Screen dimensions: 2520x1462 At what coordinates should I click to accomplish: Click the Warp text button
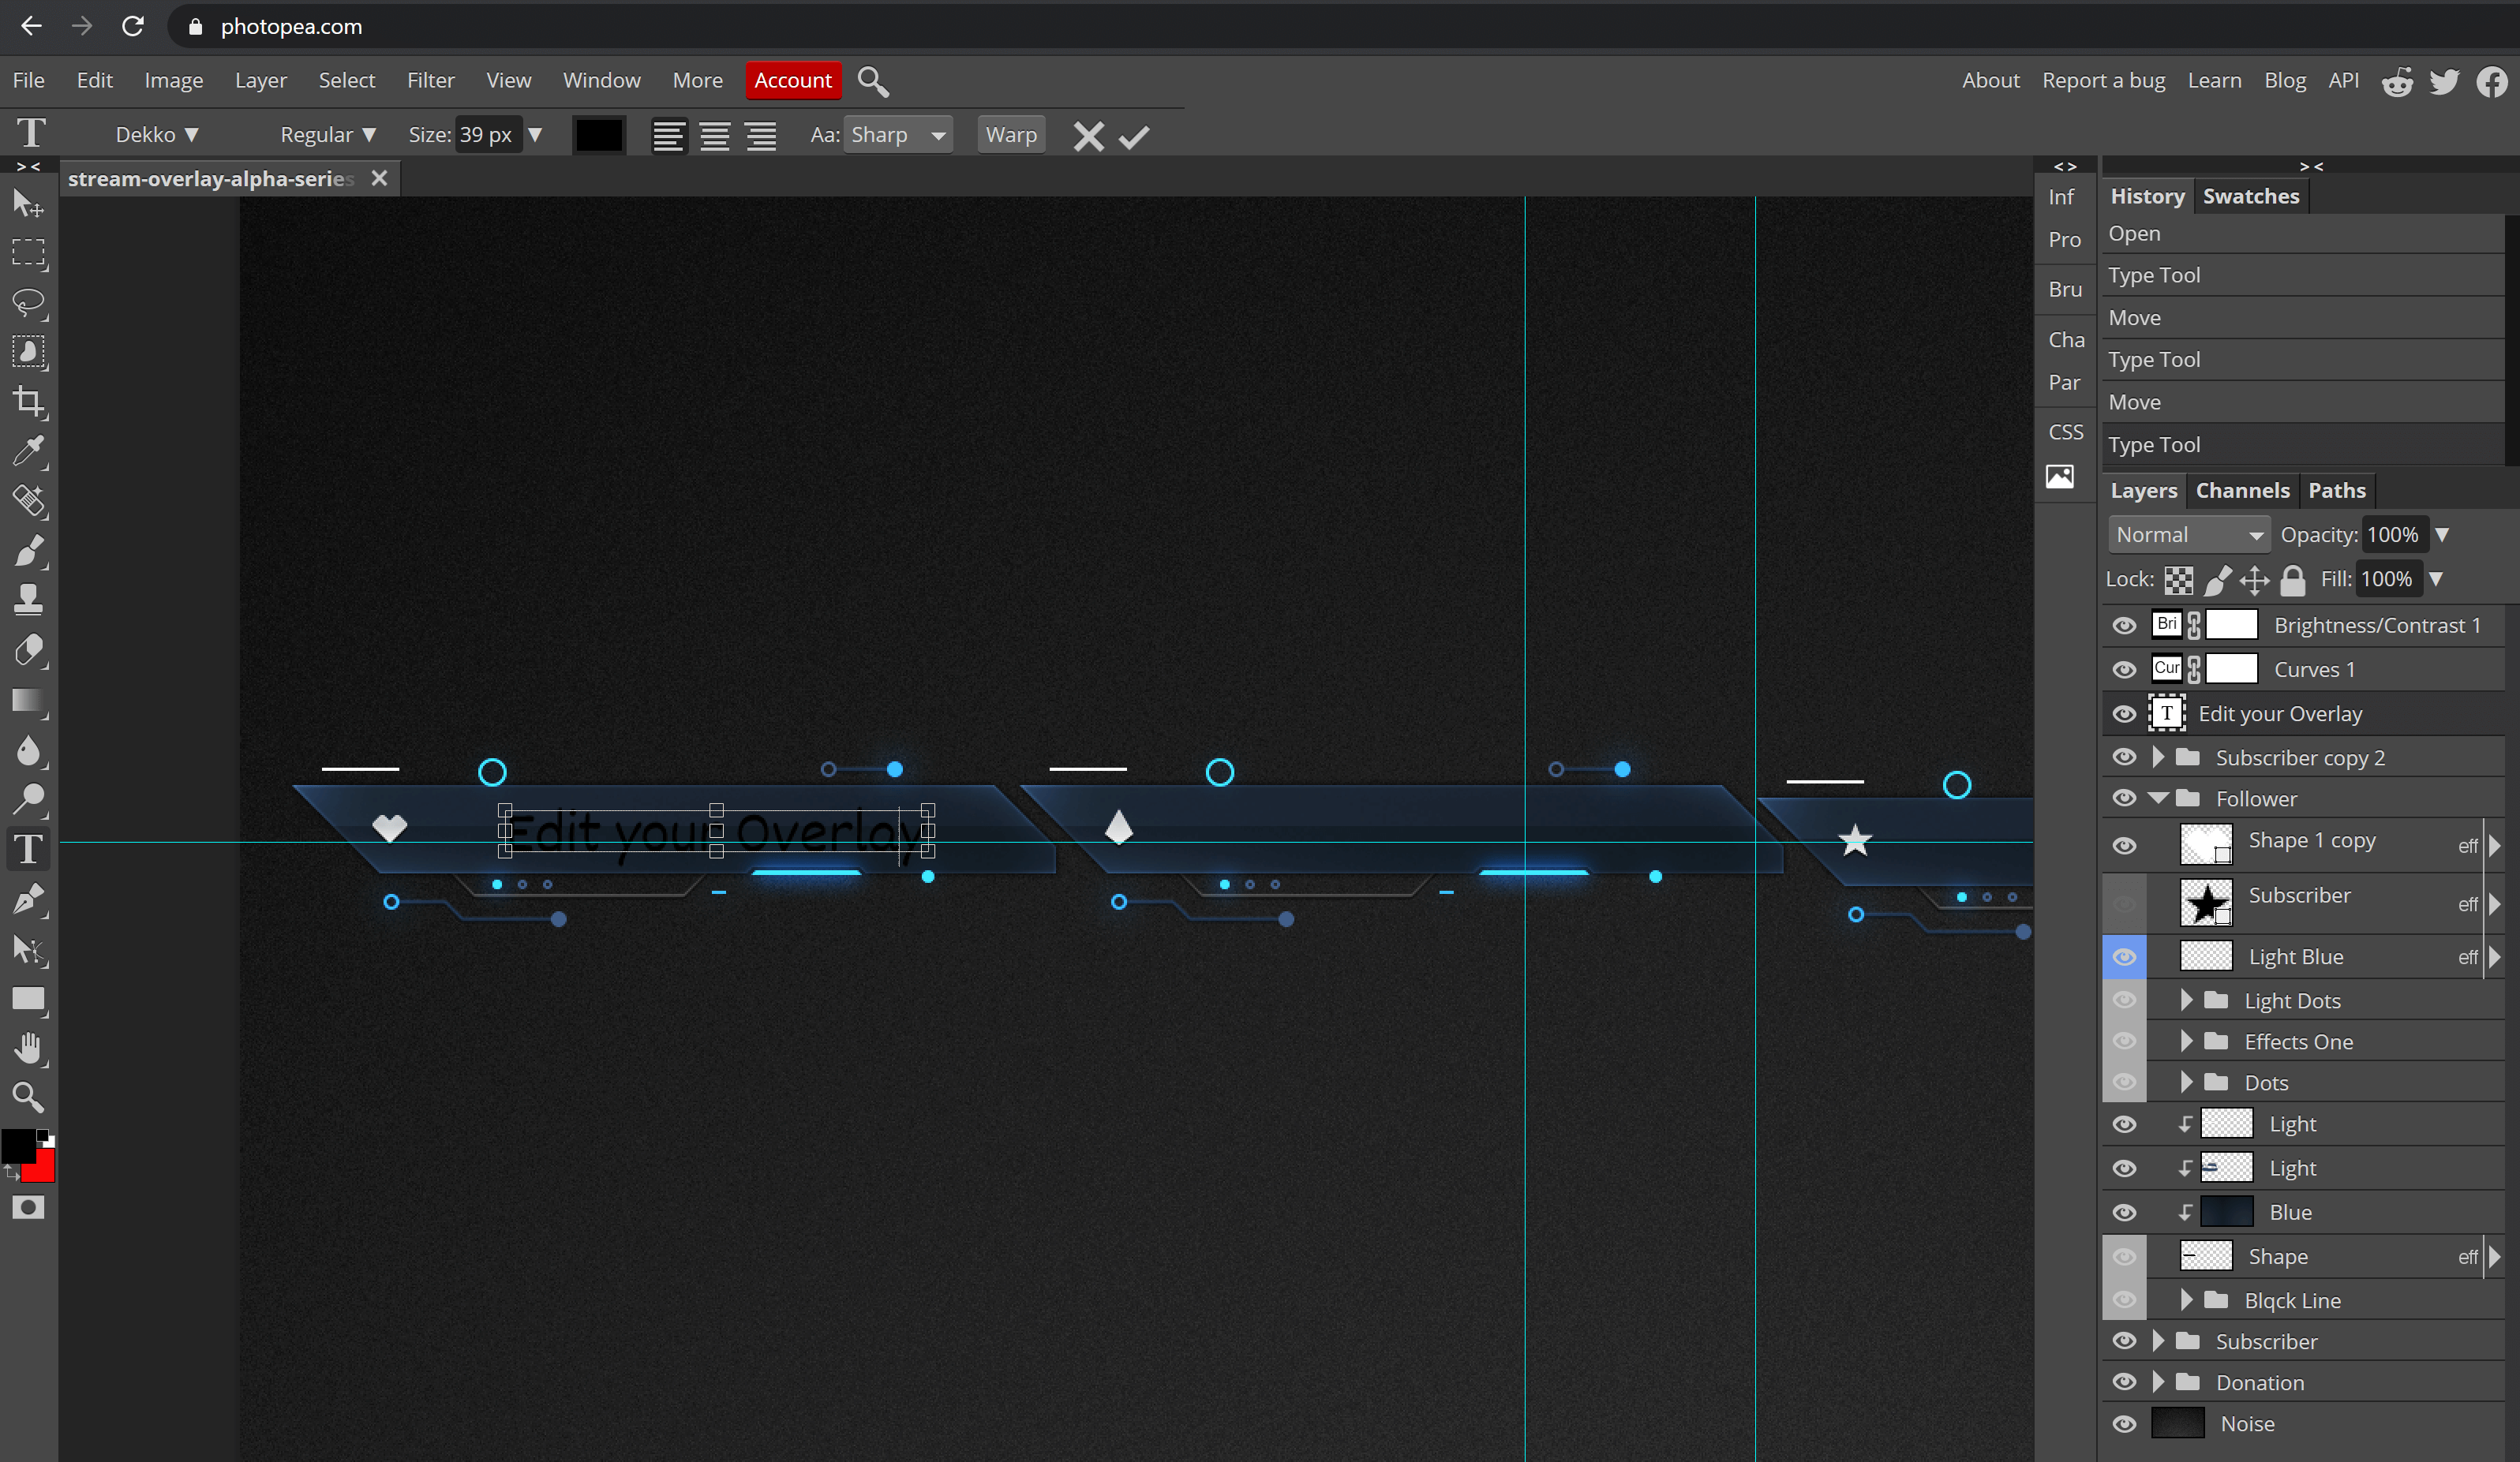pos(1010,135)
